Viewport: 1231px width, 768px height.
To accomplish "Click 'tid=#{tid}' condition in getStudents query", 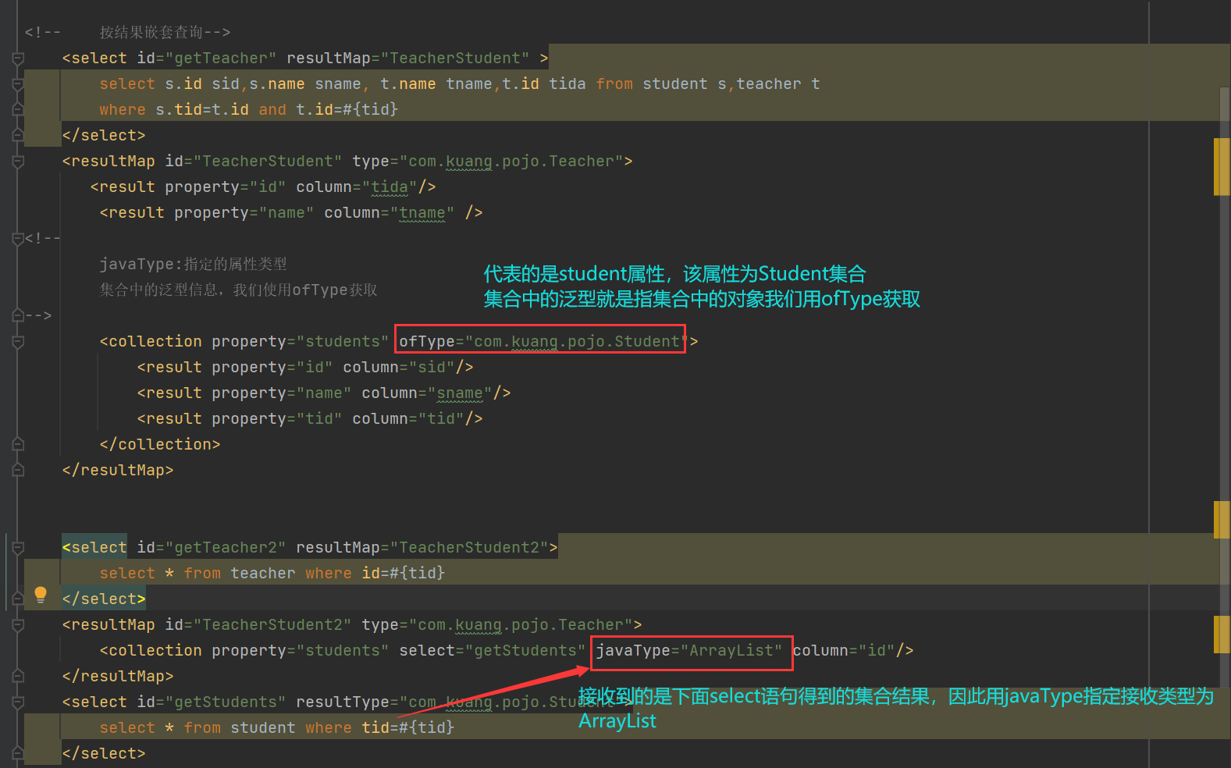I will pyautogui.click(x=408, y=728).
